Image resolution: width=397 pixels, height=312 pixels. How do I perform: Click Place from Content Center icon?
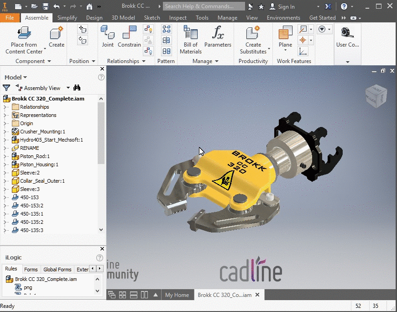pos(24,33)
